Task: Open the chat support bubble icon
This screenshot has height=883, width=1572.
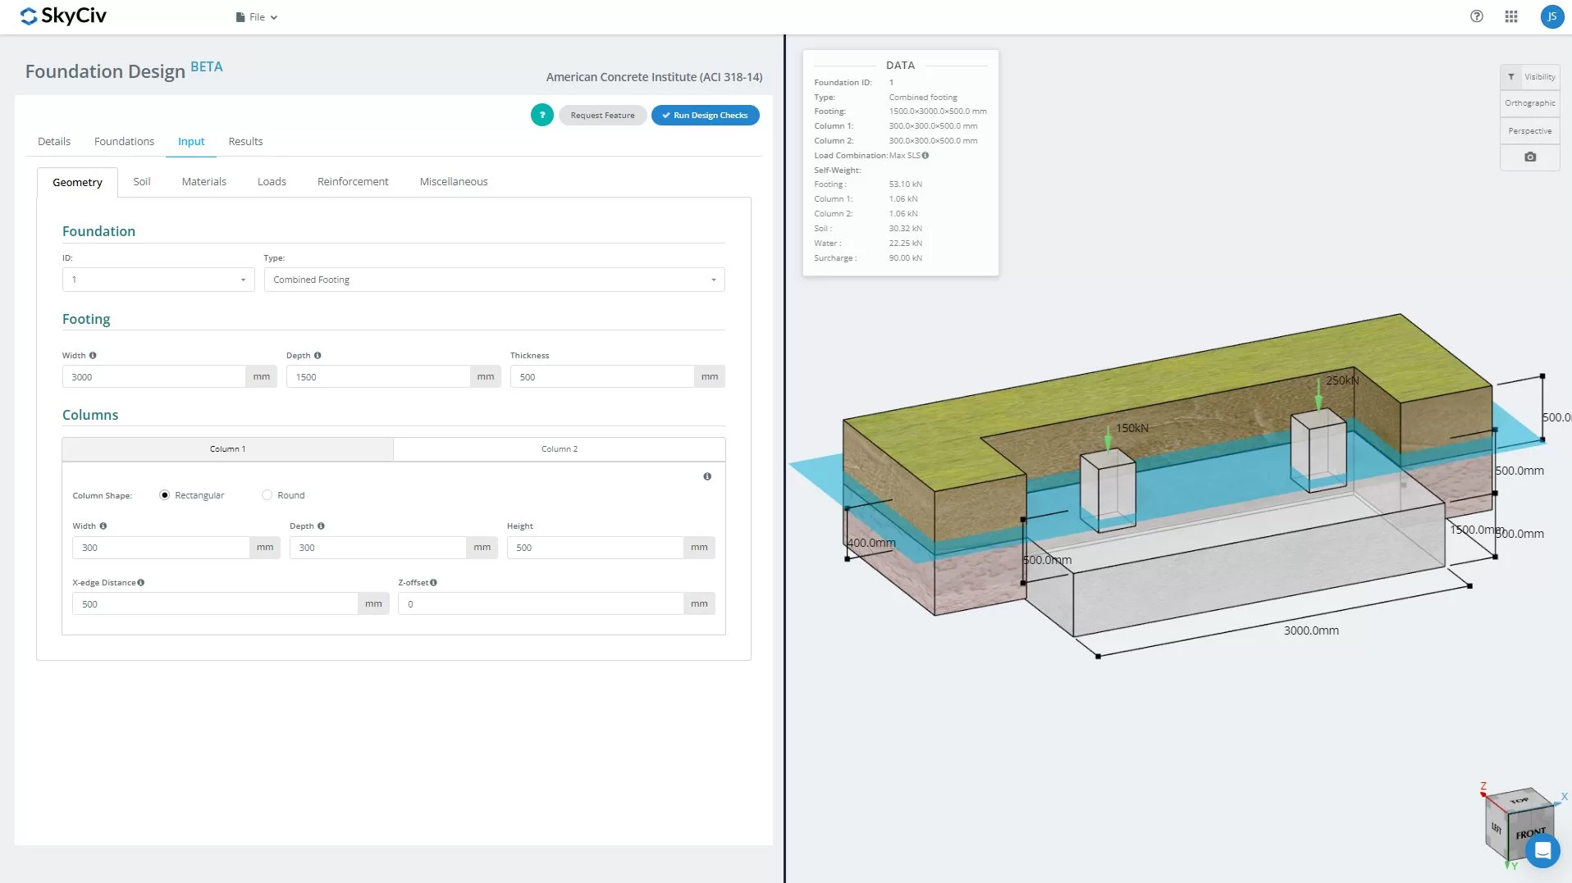Action: [x=1542, y=850]
